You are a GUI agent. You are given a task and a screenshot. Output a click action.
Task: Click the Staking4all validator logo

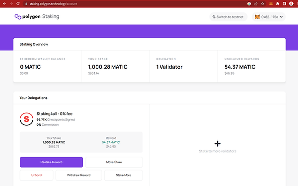[27, 119]
